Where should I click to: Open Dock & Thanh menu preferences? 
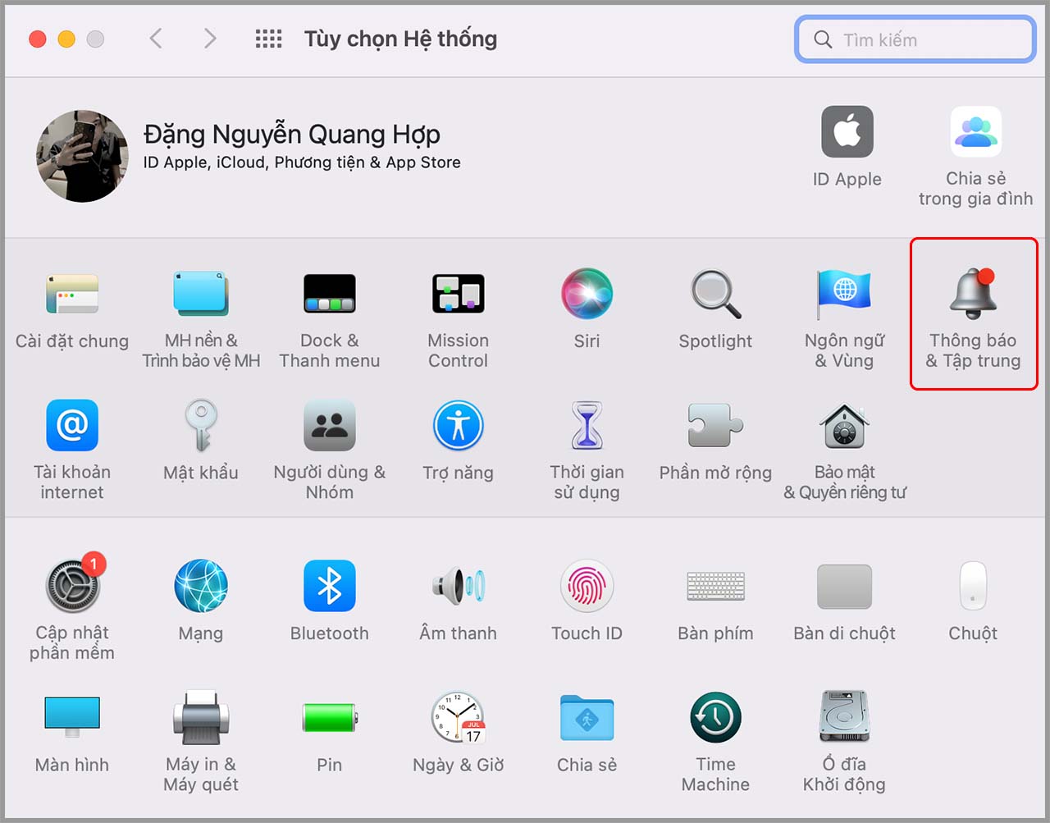pyautogui.click(x=329, y=293)
